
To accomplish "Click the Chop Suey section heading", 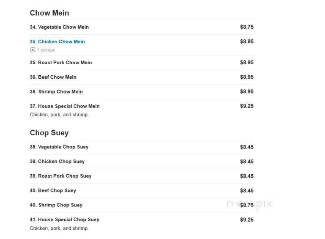I will click(x=49, y=133).
